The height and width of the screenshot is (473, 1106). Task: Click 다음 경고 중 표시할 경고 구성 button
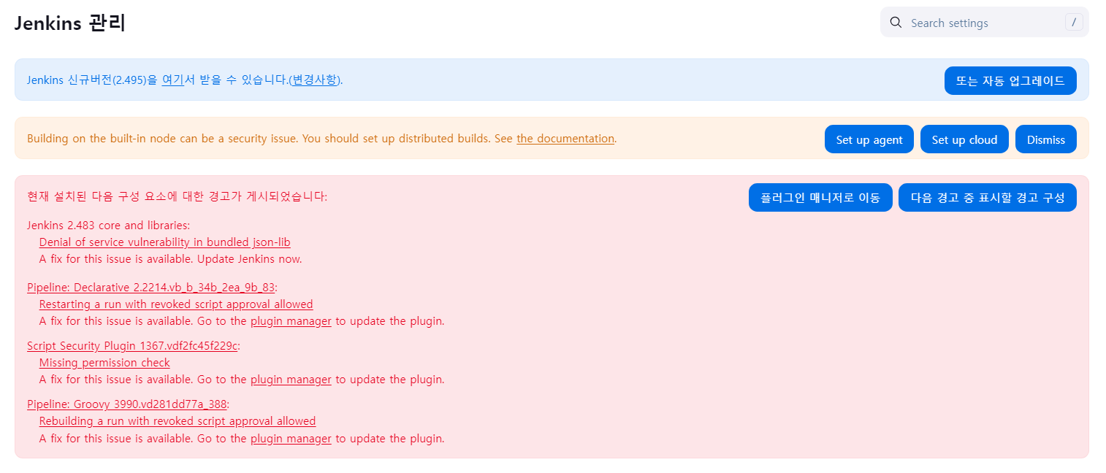coord(988,198)
